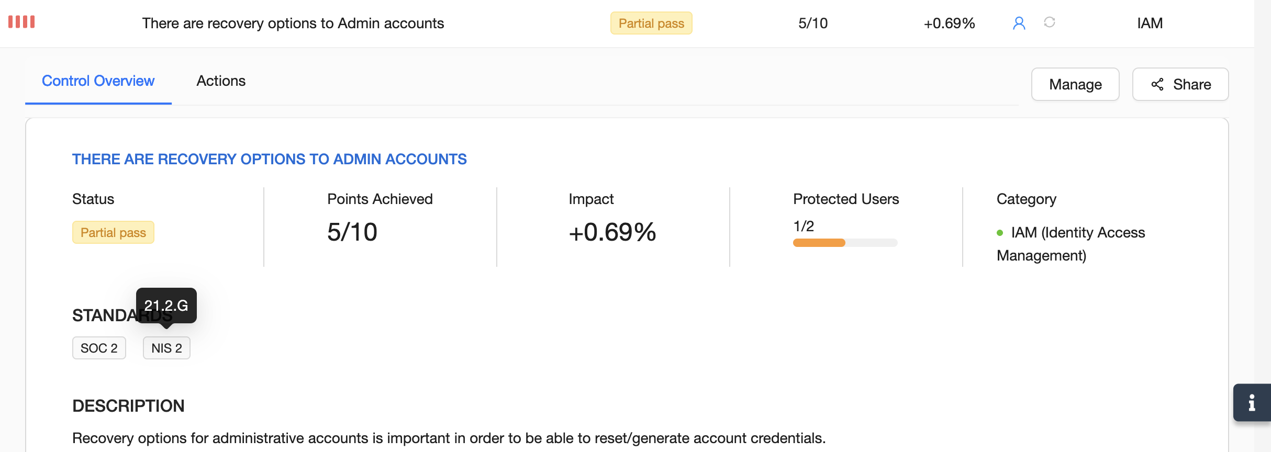Click the control title in the top row

tap(293, 23)
